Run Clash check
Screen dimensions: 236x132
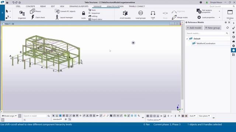point(38,17)
